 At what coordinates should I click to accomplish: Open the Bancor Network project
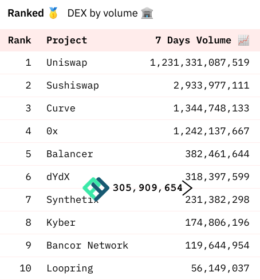coord(88,245)
